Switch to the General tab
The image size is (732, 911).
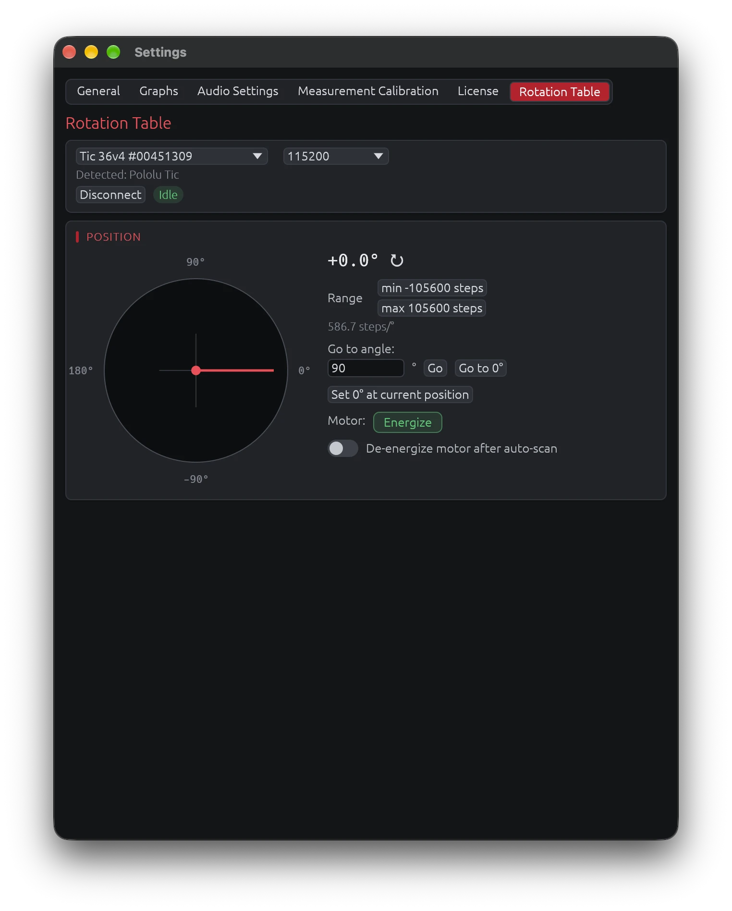click(x=98, y=91)
